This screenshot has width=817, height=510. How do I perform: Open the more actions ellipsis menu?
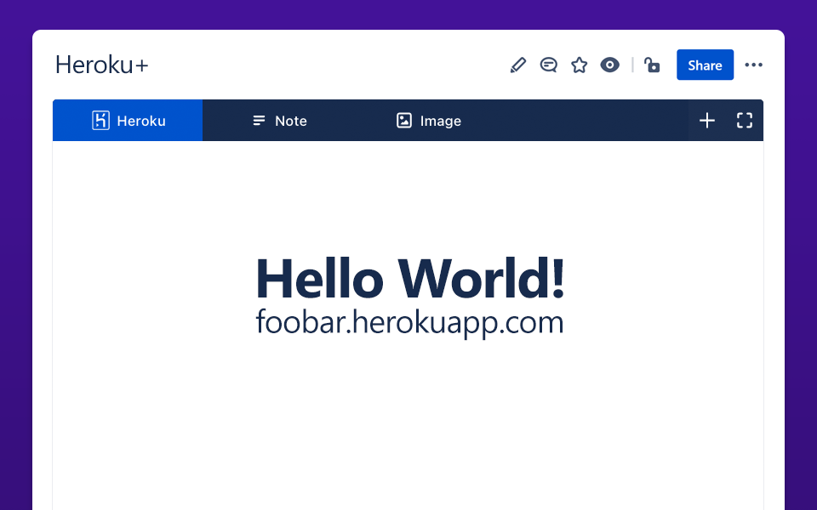coord(753,65)
